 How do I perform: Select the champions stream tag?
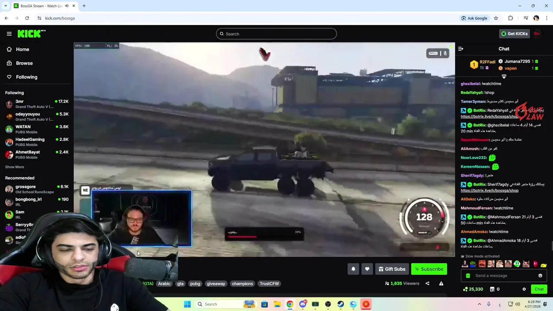(x=242, y=284)
